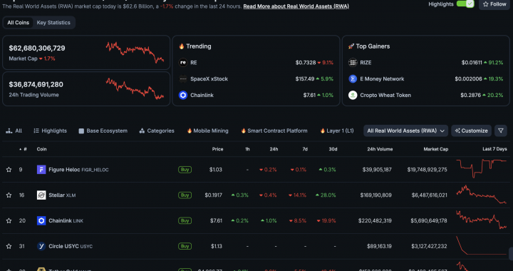Open Circle USYC coin page

71,246
